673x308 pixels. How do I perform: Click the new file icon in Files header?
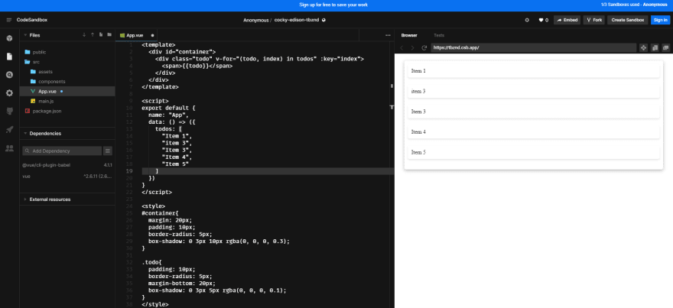pos(100,34)
